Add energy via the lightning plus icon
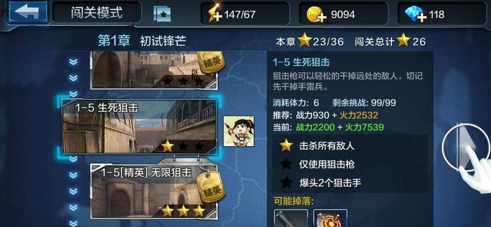 pyautogui.click(x=215, y=13)
